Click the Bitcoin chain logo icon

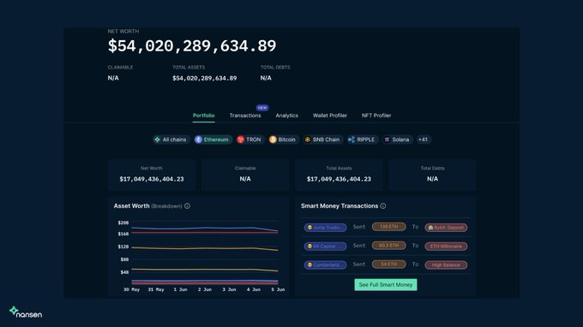tap(273, 140)
